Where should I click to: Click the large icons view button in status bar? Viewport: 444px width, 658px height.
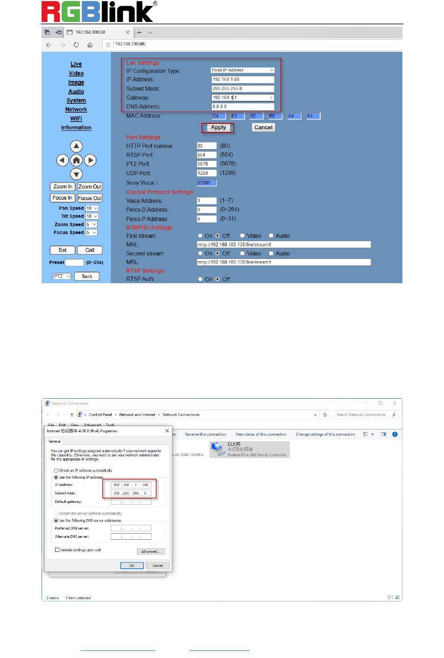pyautogui.click(x=397, y=597)
